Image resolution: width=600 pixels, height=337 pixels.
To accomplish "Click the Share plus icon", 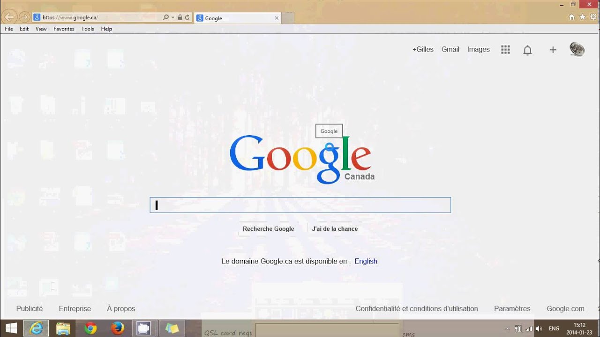I will pos(553,50).
